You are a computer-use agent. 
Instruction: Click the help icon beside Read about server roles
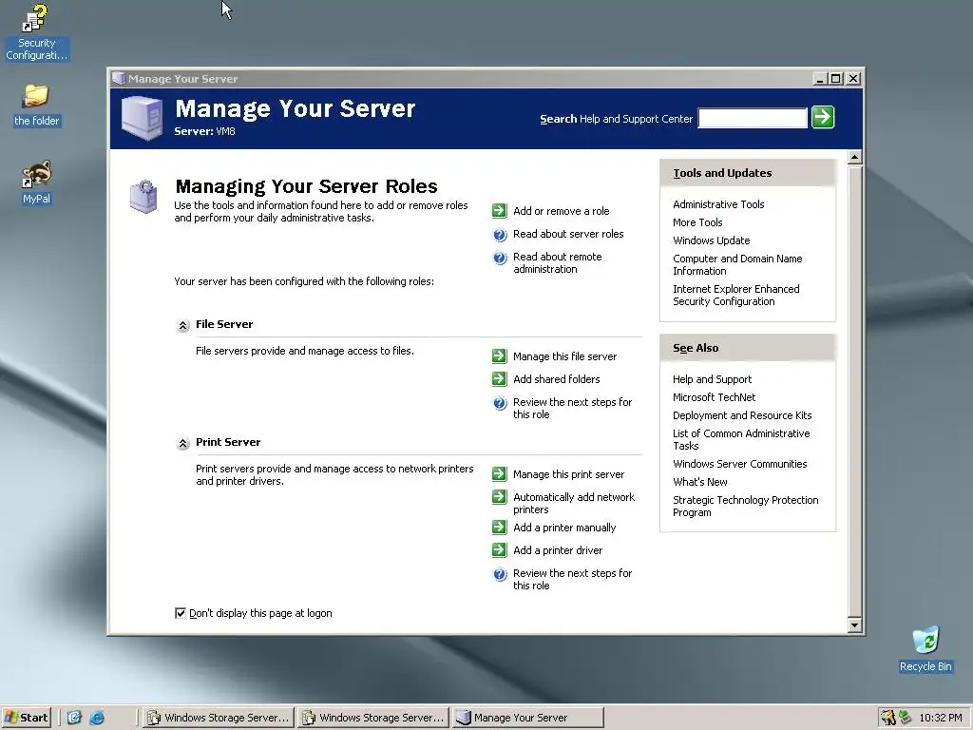point(500,235)
